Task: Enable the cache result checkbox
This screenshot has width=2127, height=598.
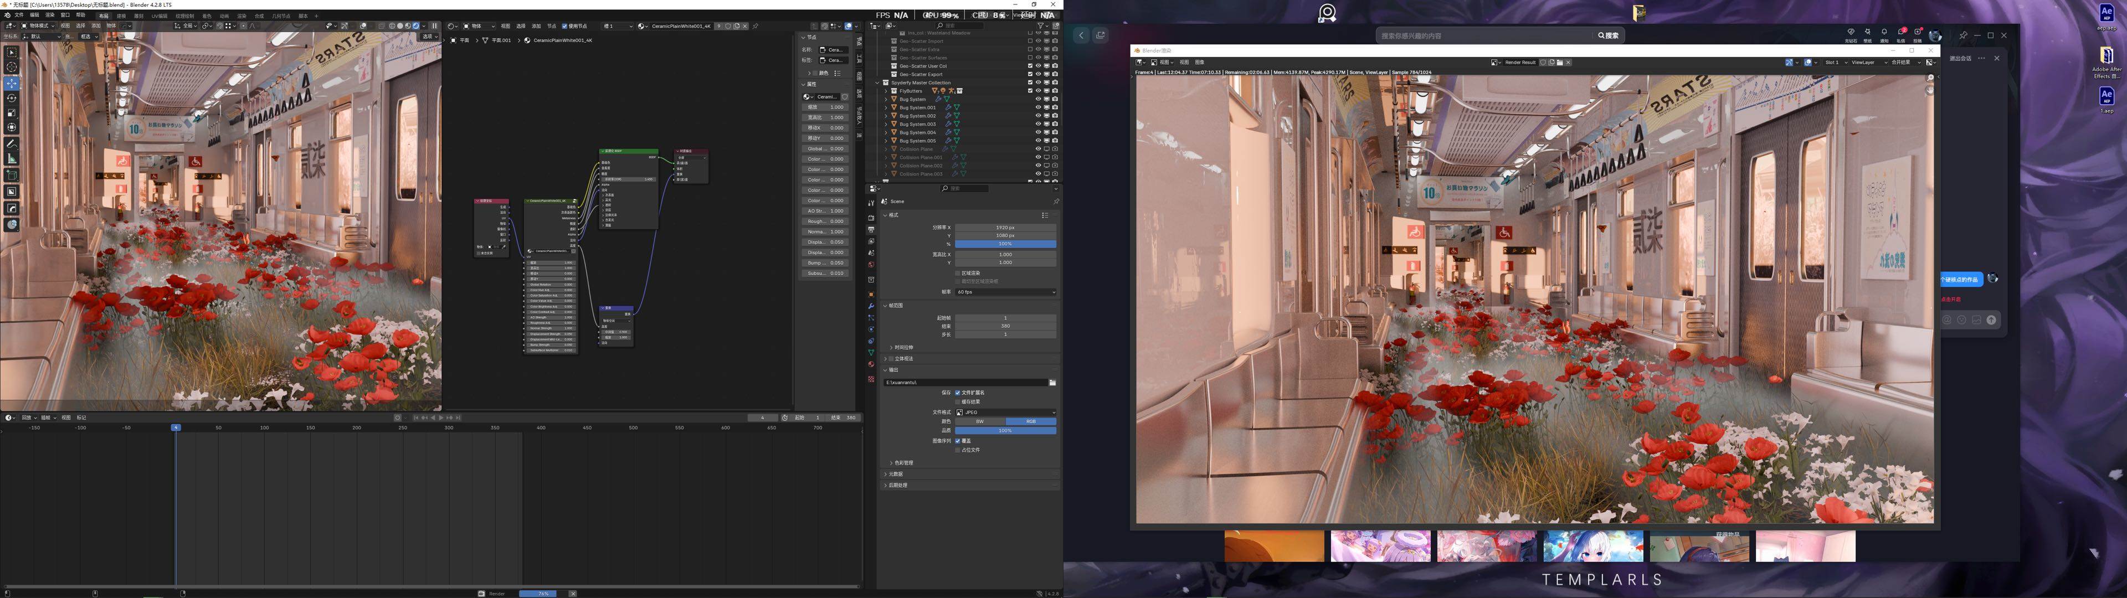Action: coord(958,401)
